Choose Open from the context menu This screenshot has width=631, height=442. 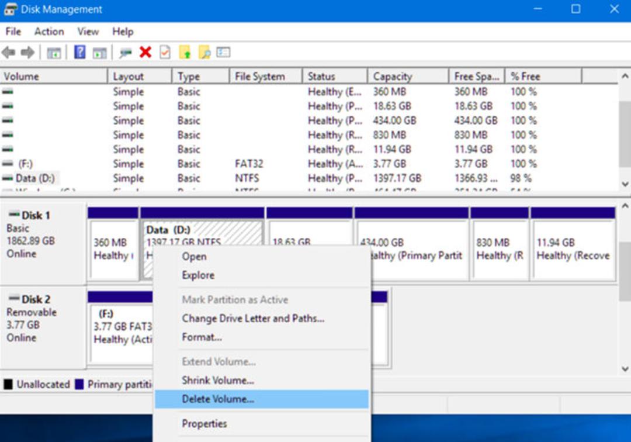(262, 257)
